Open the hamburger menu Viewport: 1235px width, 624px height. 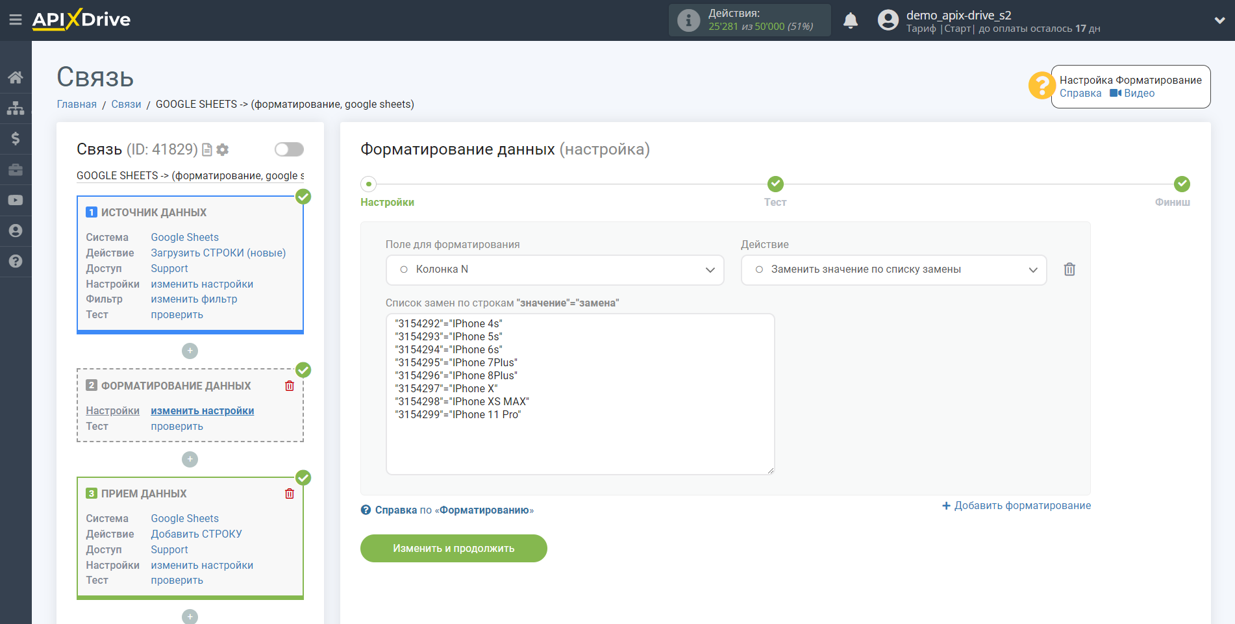pos(16,19)
